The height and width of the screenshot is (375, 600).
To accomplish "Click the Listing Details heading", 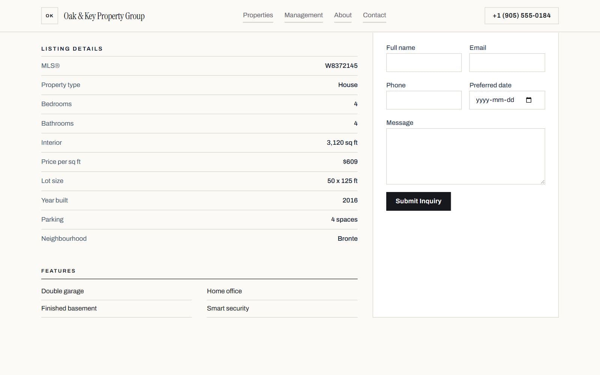I will [72, 49].
